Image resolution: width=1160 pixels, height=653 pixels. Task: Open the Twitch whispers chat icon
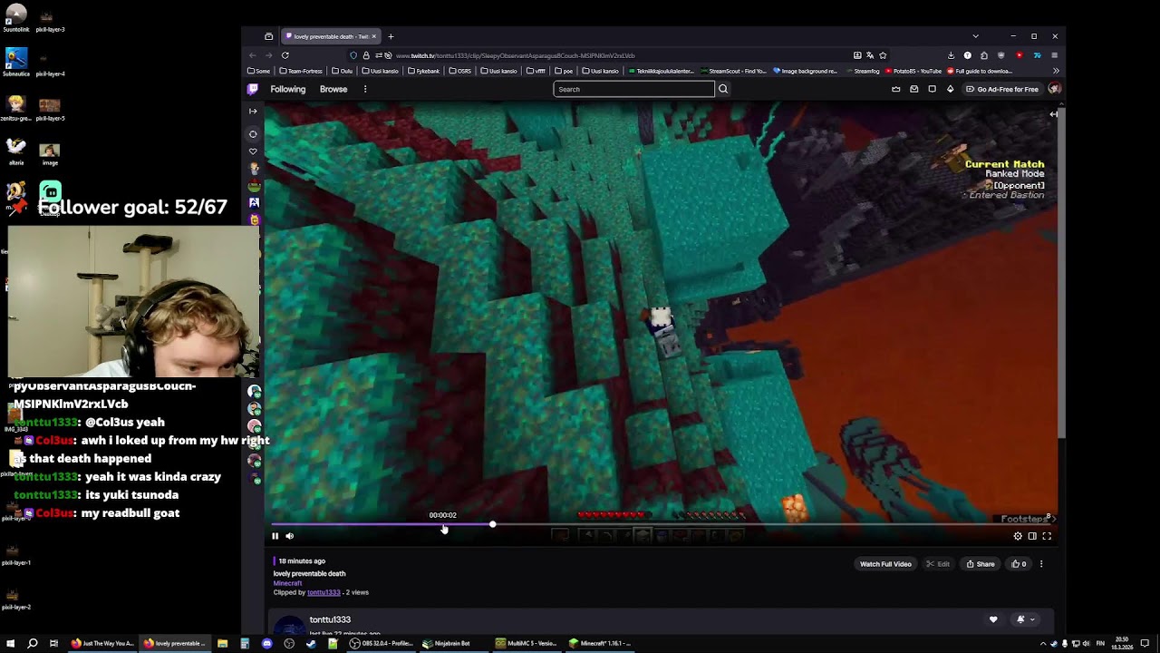(x=932, y=89)
